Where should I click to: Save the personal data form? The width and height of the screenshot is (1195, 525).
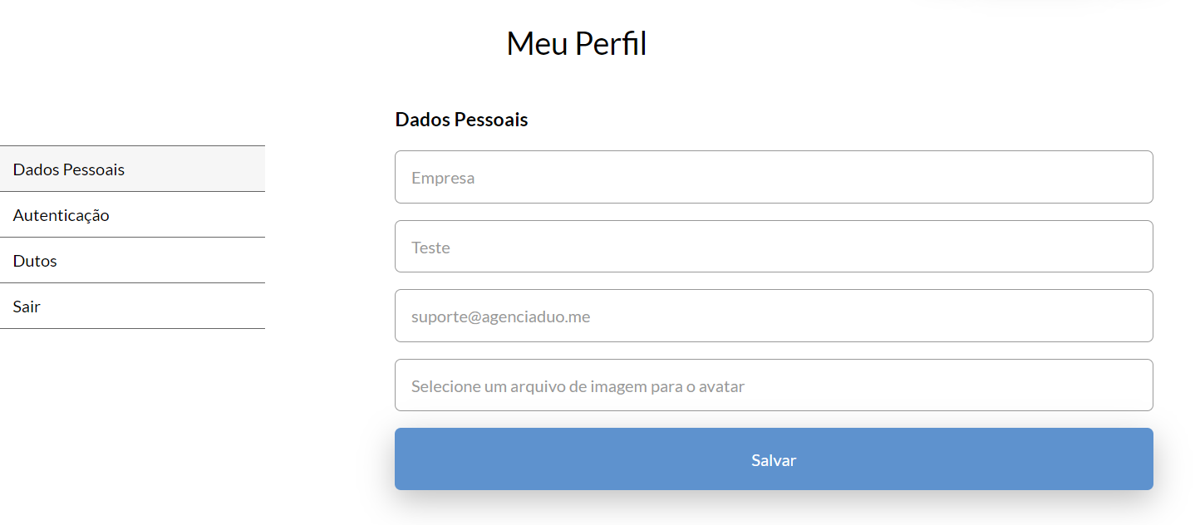pos(773,459)
